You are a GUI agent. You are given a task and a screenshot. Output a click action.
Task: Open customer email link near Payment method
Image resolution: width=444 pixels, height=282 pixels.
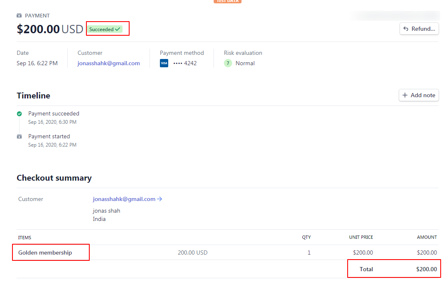click(109, 63)
